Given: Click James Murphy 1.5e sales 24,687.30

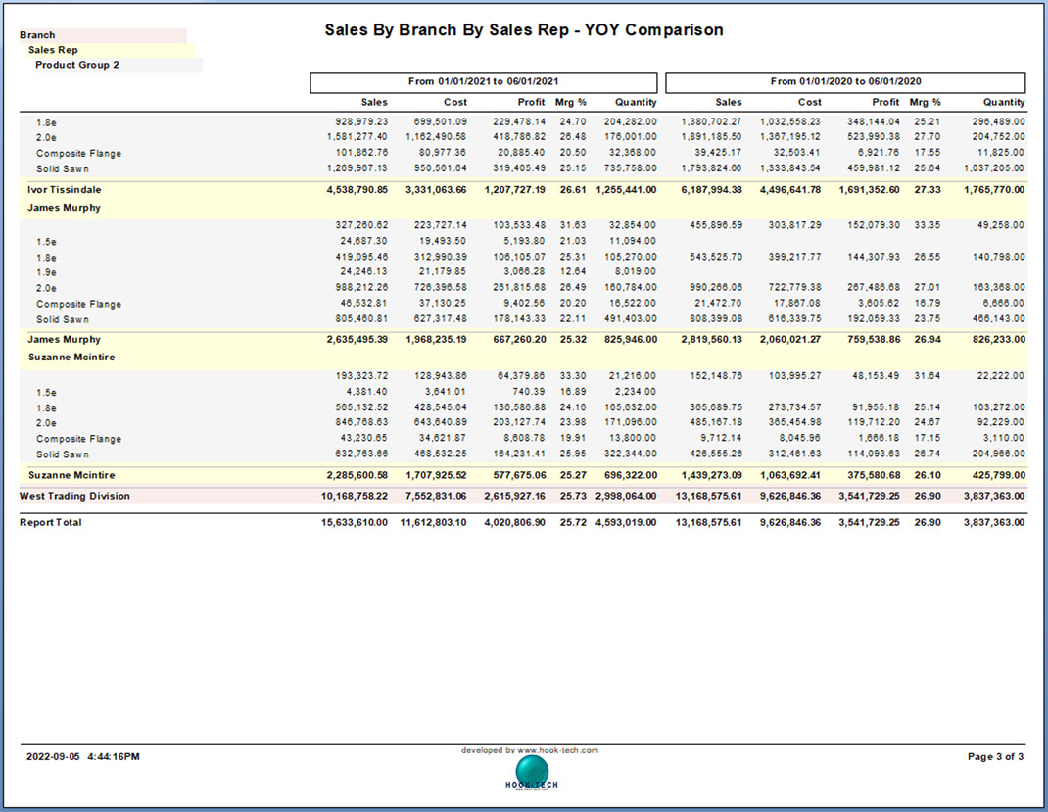Looking at the screenshot, I should click(x=363, y=241).
